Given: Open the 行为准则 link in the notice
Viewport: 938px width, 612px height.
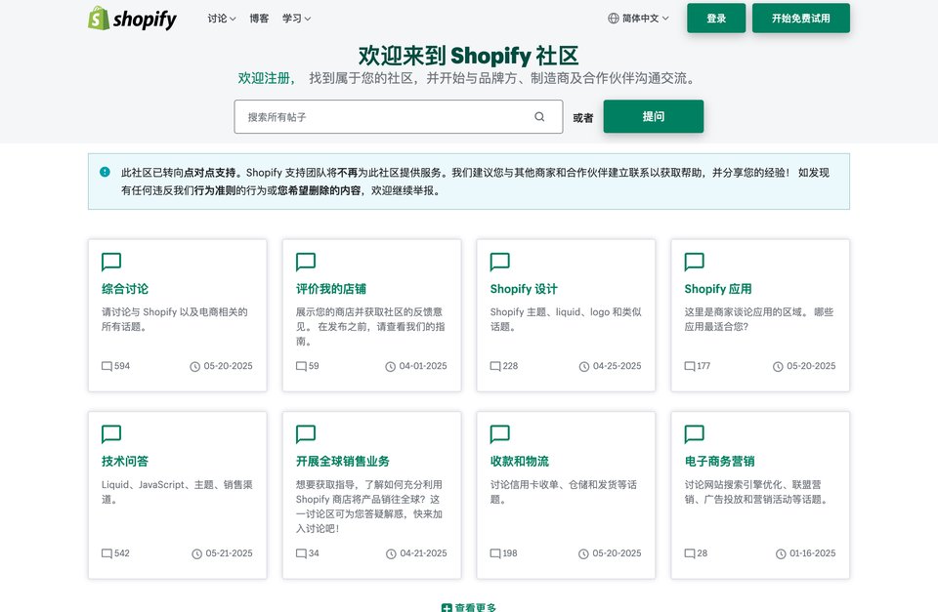Looking at the screenshot, I should coord(215,190).
